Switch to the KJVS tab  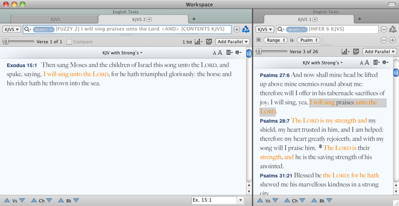(54, 19)
